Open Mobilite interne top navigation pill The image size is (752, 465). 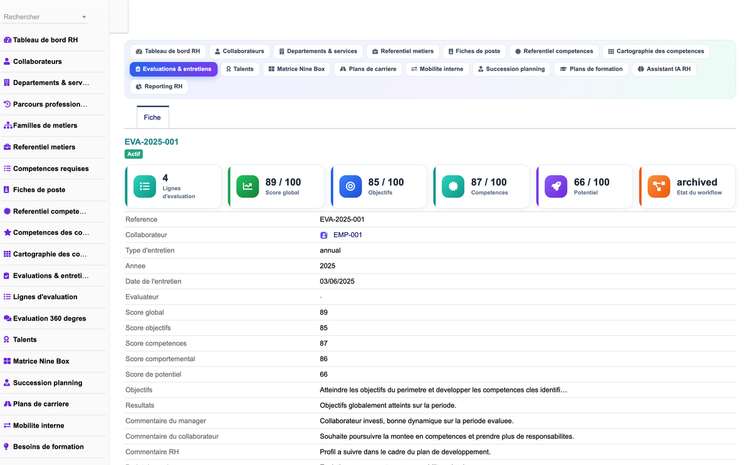tap(437, 69)
